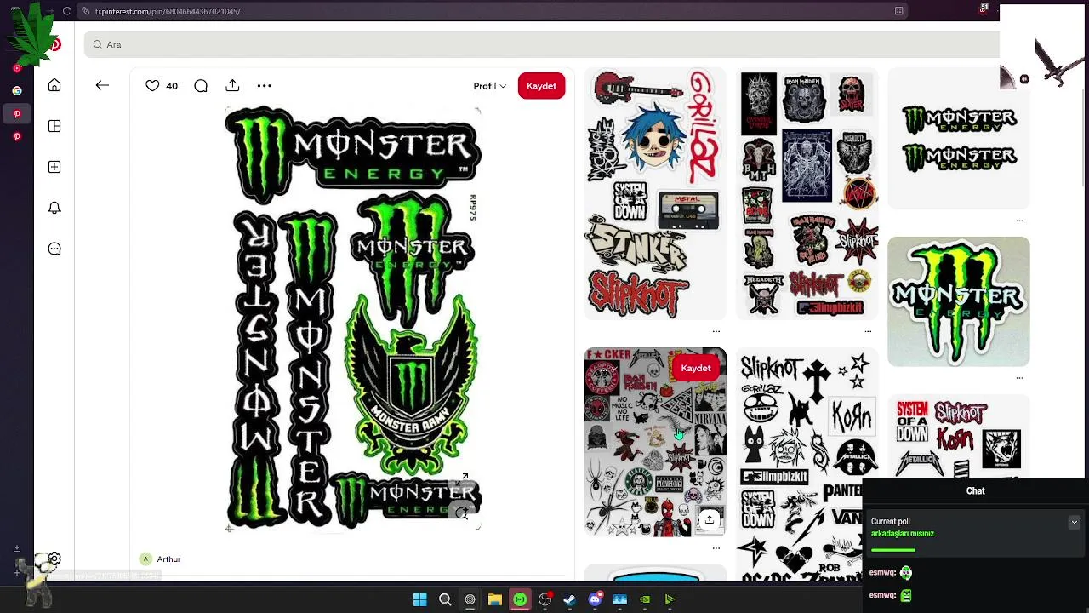Viewport: 1089px width, 613px height.
Task: Click the Arthur avatar circle
Action: click(145, 559)
